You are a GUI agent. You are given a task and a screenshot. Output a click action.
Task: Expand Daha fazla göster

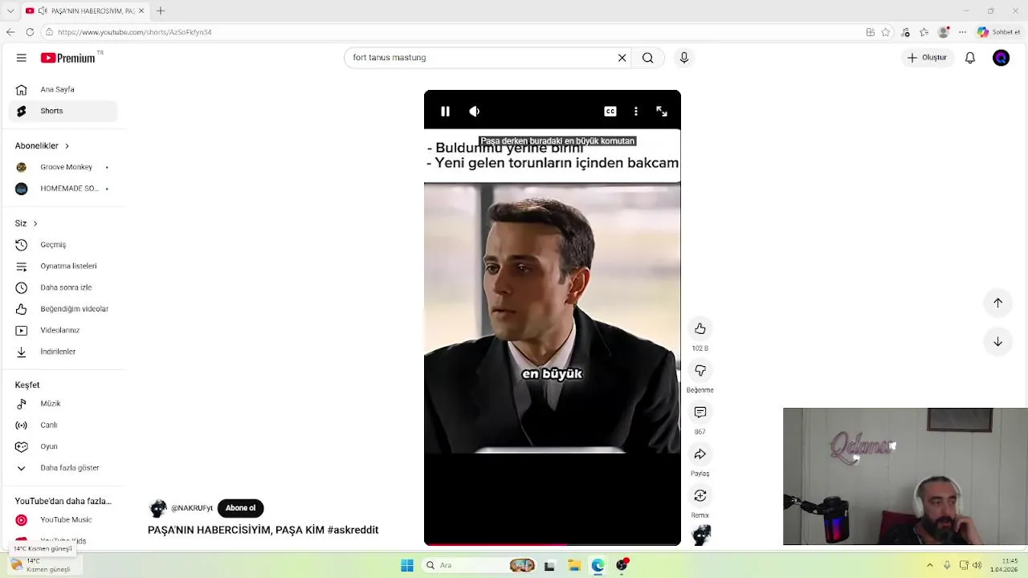tap(63, 468)
